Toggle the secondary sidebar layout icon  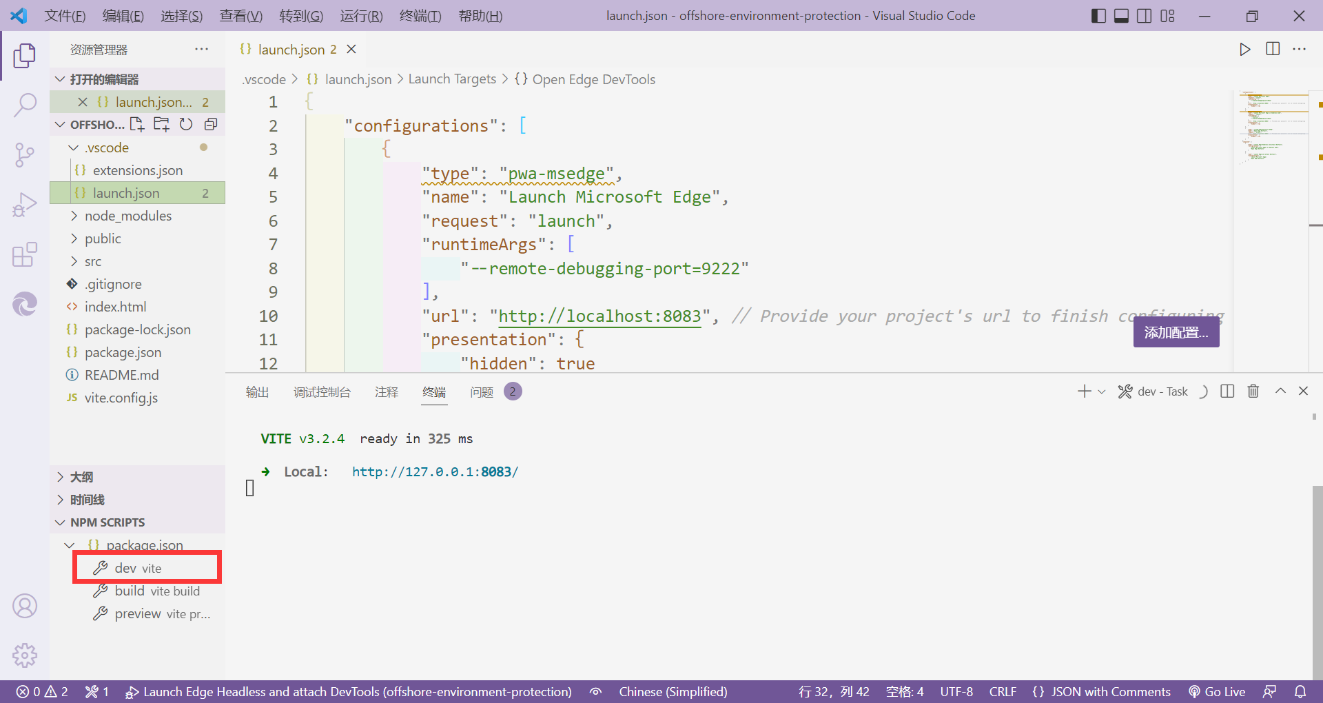tap(1145, 16)
